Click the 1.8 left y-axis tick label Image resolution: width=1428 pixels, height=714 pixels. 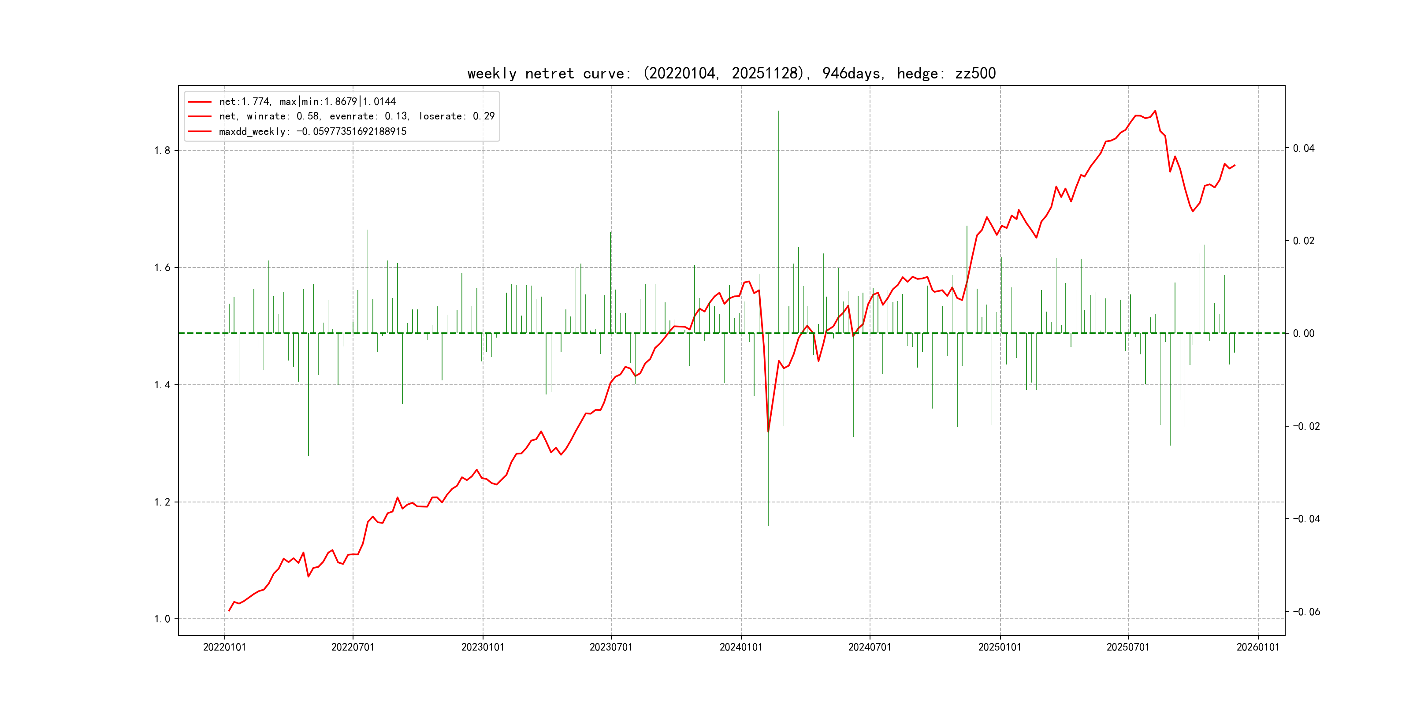162,150
